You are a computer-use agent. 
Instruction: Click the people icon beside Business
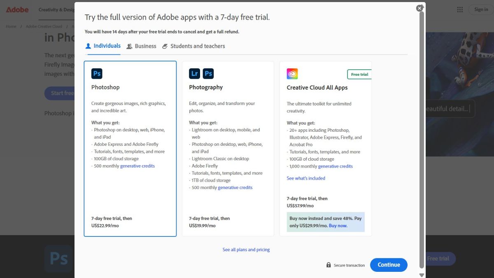[x=129, y=47]
